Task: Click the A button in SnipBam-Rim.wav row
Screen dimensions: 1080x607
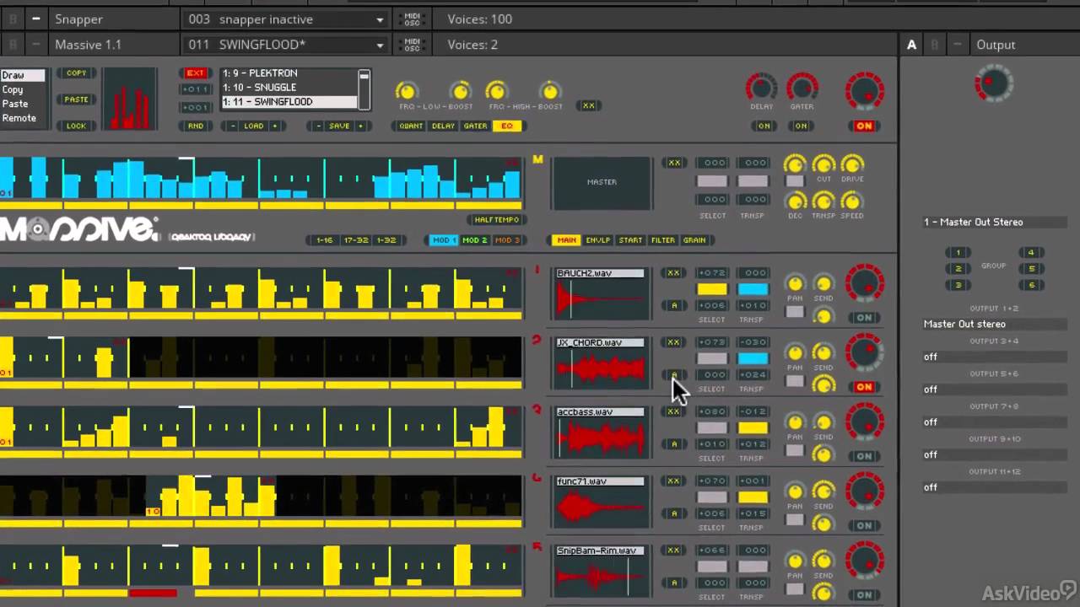Action: (x=673, y=583)
